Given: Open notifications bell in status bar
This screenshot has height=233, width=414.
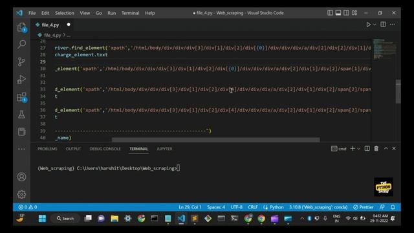Looking at the screenshot, I should click(x=393, y=207).
